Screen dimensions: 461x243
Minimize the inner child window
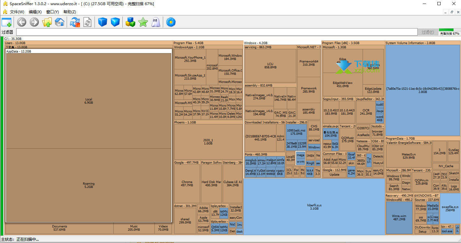(x=445, y=12)
